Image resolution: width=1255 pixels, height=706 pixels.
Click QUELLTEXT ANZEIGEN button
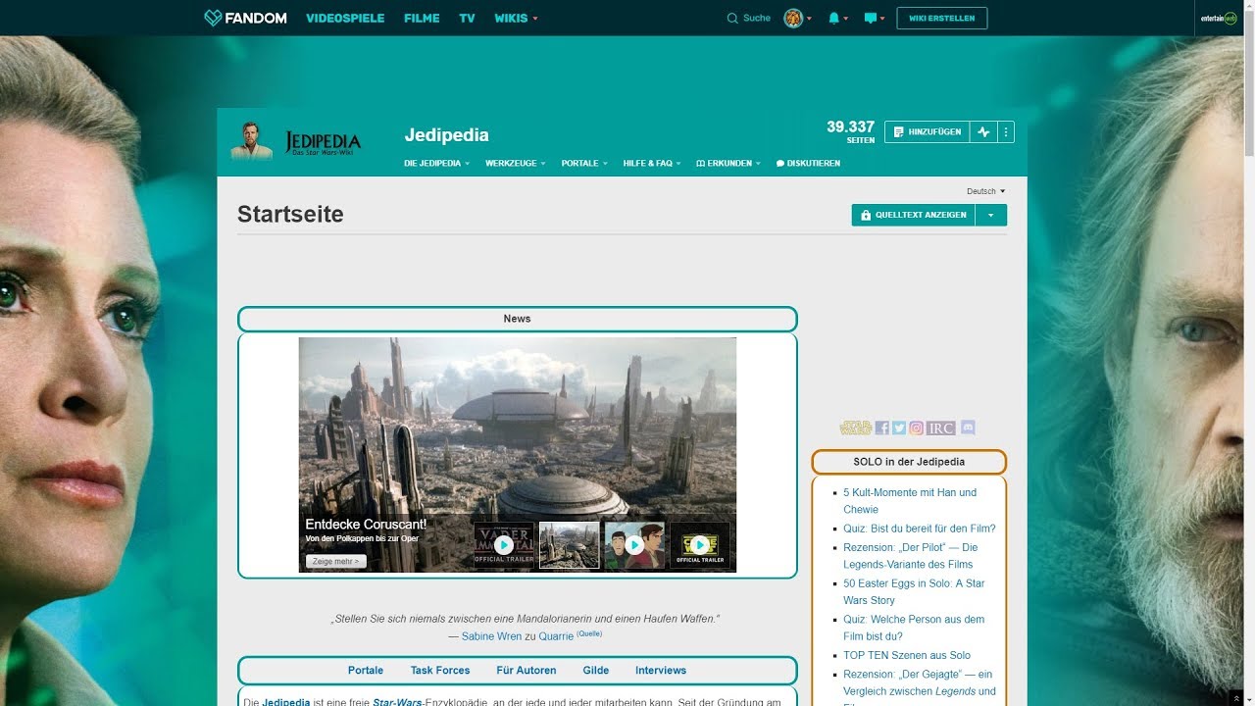tap(913, 215)
